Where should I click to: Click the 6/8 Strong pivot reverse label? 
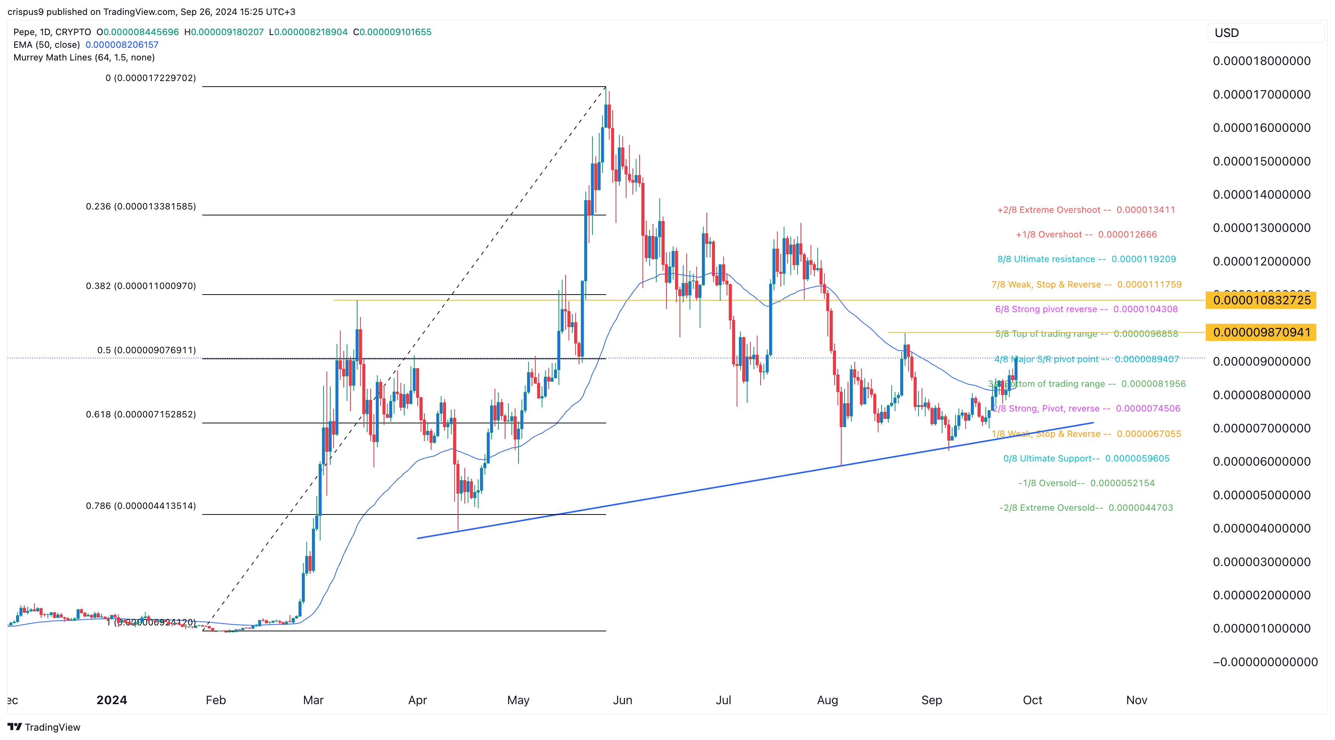point(1087,310)
